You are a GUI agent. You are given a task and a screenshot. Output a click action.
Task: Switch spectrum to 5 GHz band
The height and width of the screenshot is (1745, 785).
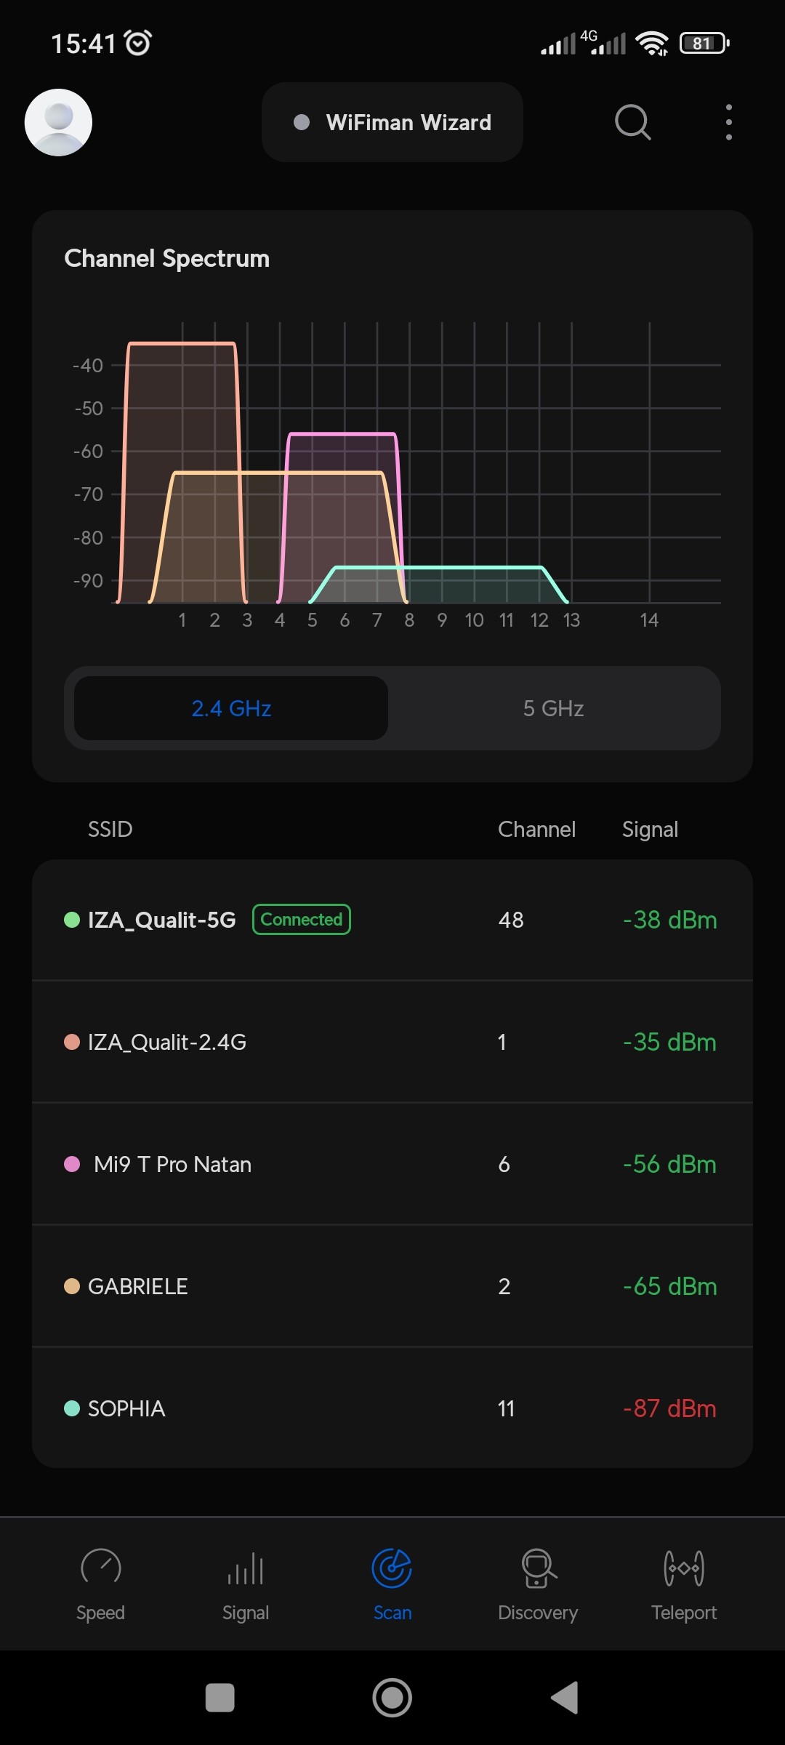click(x=553, y=708)
